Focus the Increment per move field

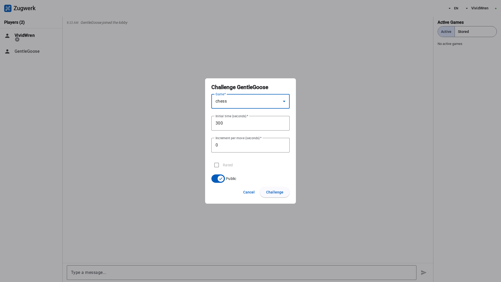click(x=250, y=145)
